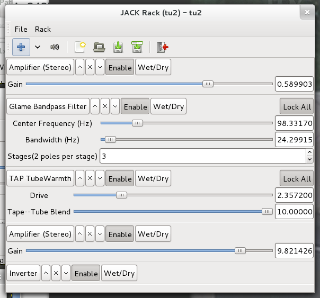Open the dropdown arrow beside the Add button
The height and width of the screenshot is (298, 320).
click(38, 47)
